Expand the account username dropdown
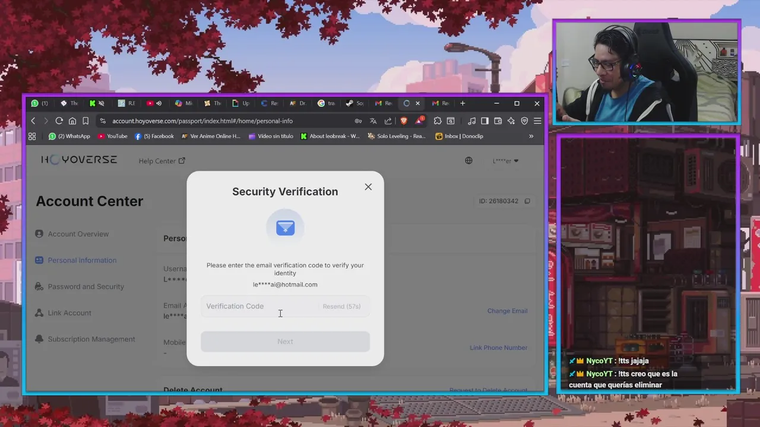This screenshot has width=760, height=427. (506, 161)
